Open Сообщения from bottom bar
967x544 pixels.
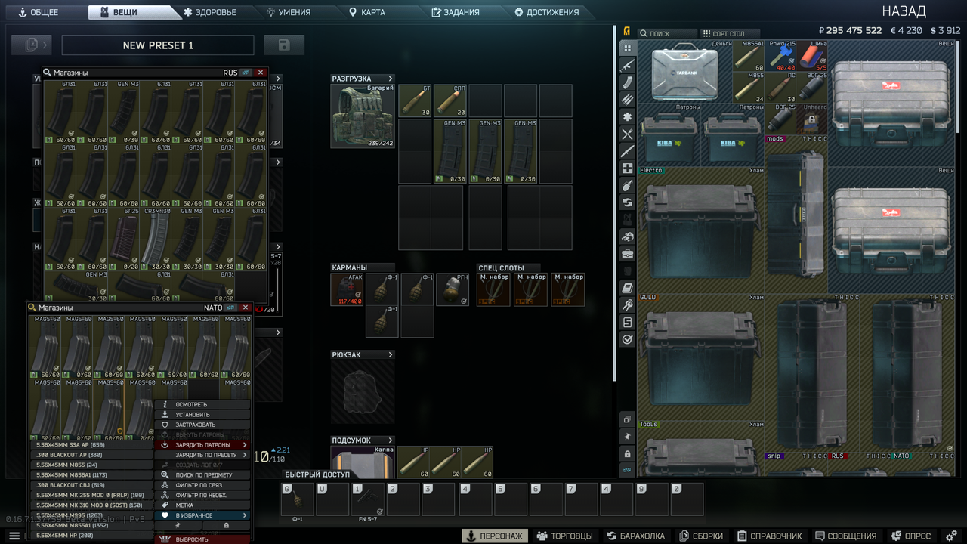click(845, 536)
